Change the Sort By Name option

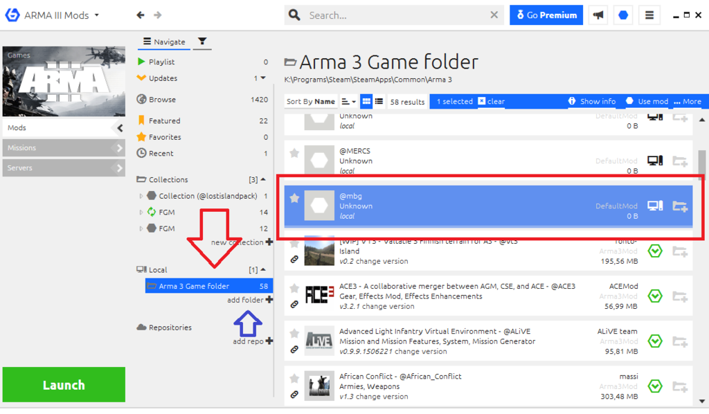[311, 102]
